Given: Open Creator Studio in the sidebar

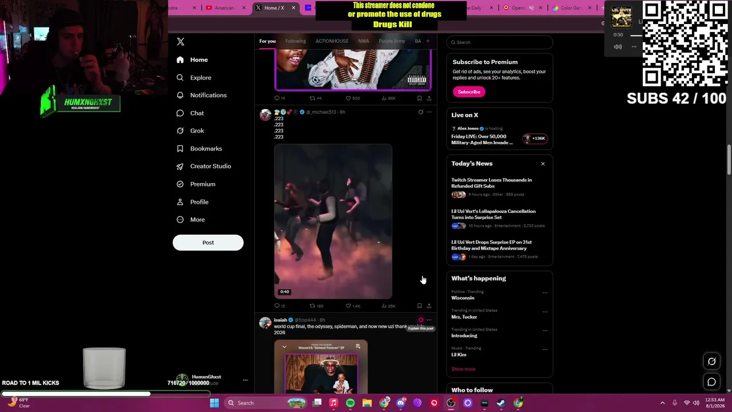Looking at the screenshot, I should point(204,166).
